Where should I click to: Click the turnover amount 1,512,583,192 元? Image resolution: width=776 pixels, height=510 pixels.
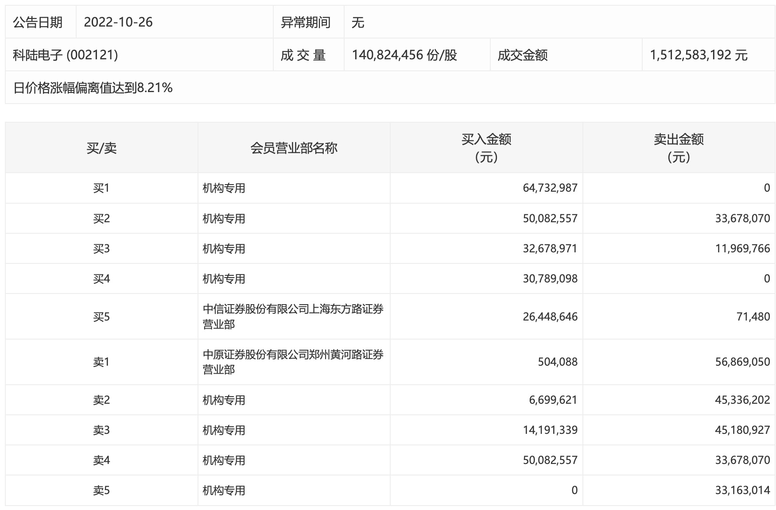[x=699, y=55]
